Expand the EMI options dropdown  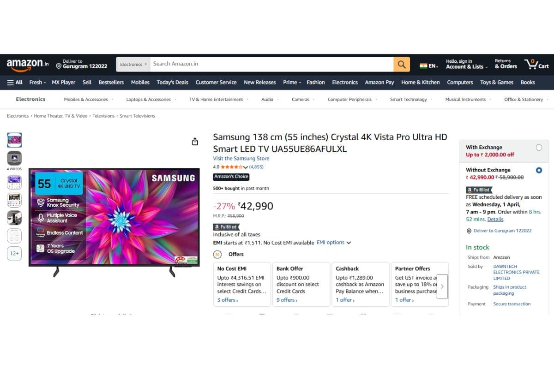334,243
